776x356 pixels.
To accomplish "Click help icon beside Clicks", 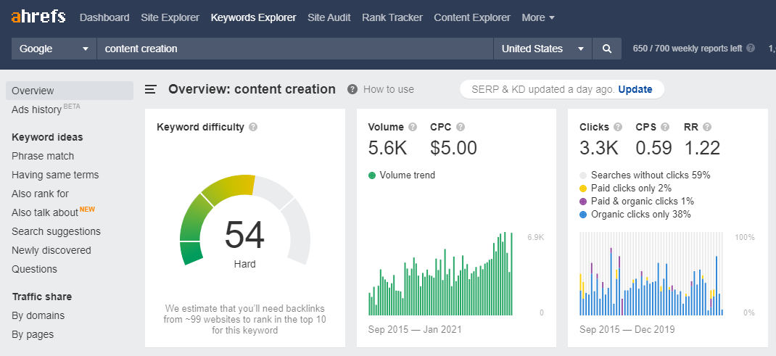I will click(618, 127).
